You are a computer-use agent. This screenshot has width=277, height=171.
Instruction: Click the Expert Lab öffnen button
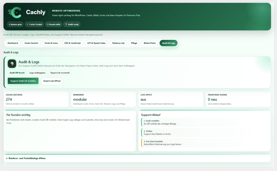(52, 81)
